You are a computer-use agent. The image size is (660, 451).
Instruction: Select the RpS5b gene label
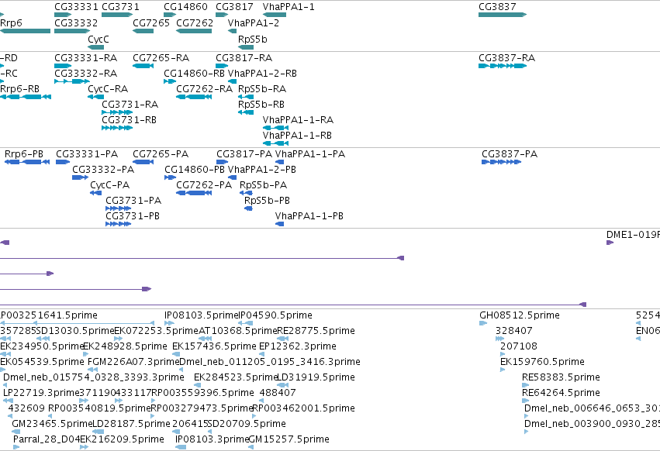point(253,39)
